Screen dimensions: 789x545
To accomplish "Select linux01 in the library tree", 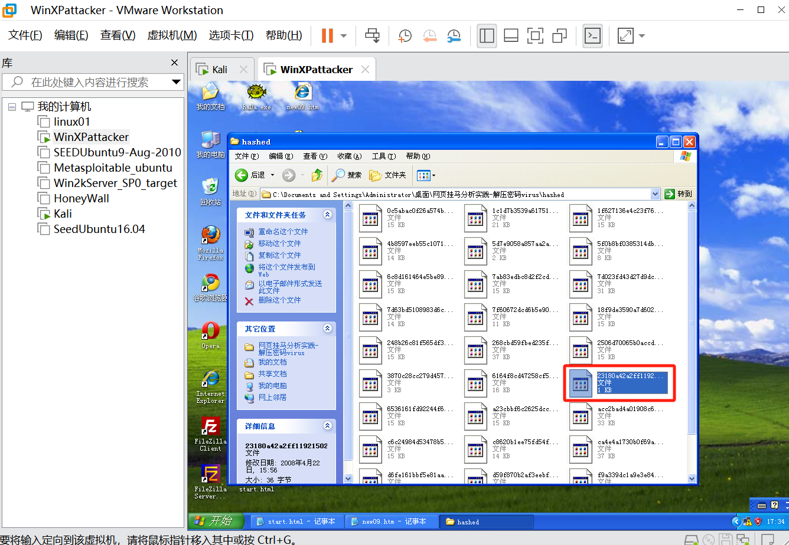I will tap(71, 122).
